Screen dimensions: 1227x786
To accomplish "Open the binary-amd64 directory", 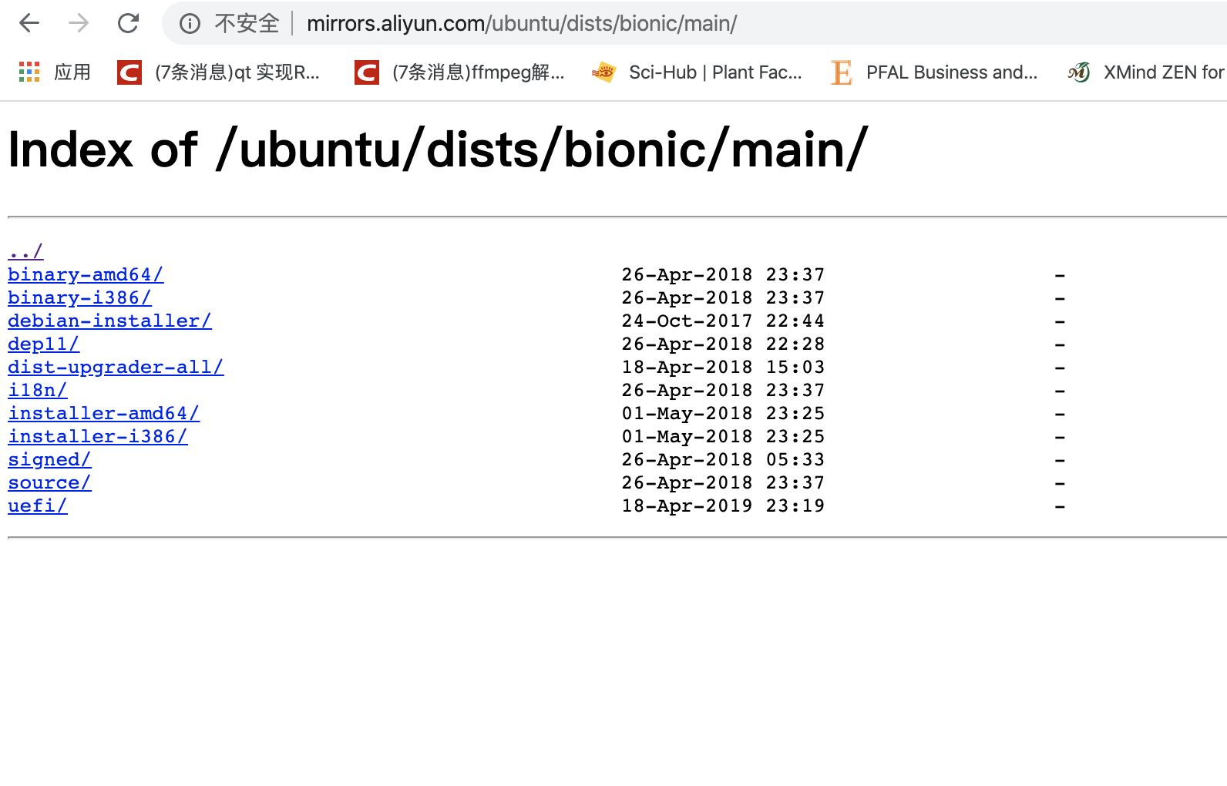I will pyautogui.click(x=85, y=274).
